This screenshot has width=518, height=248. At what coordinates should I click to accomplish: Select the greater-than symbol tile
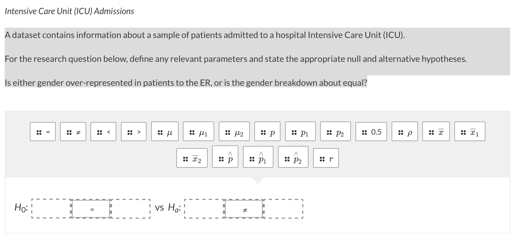133,132
